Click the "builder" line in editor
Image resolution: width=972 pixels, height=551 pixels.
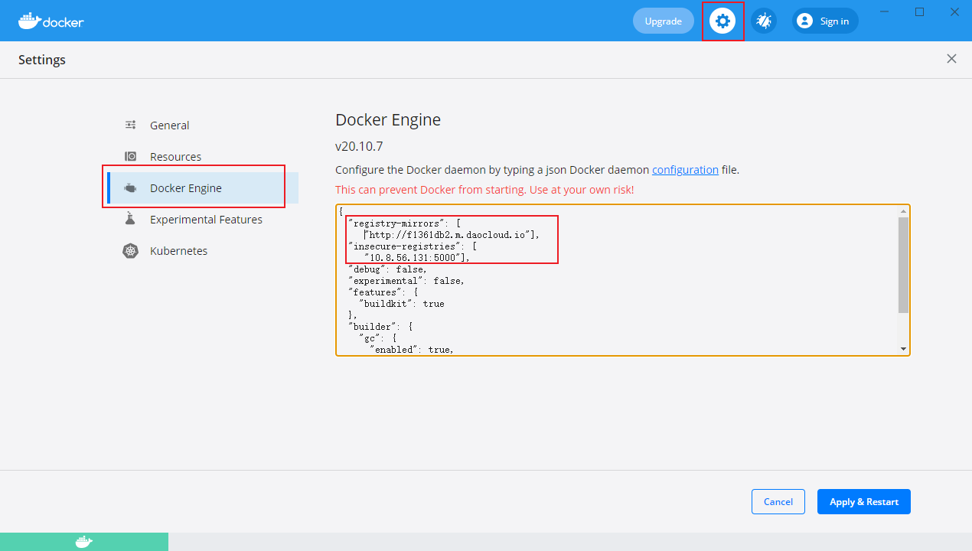tap(382, 327)
